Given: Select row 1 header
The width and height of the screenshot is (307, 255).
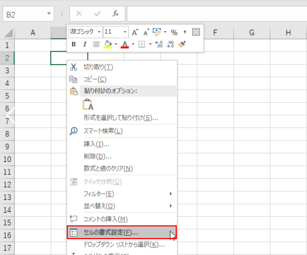Looking at the screenshot, I should 7,45.
